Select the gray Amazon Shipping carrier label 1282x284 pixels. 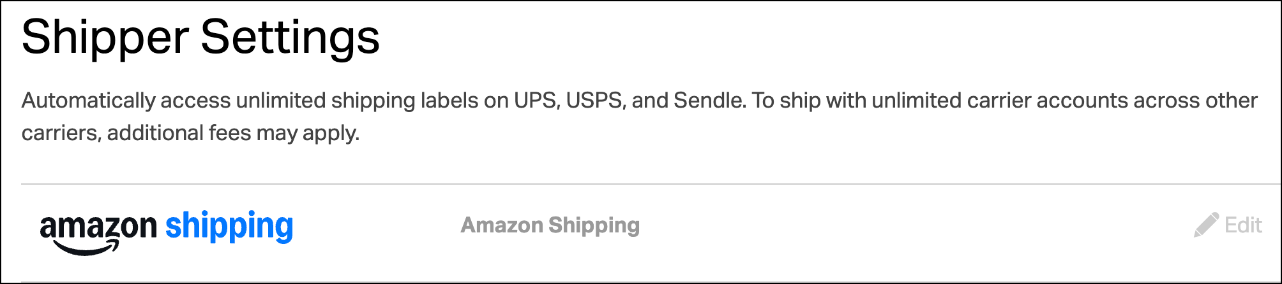[550, 225]
